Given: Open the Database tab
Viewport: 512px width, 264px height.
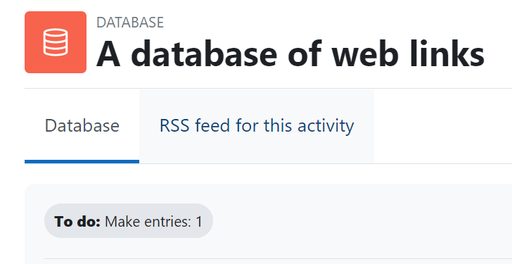Looking at the screenshot, I should tap(82, 126).
